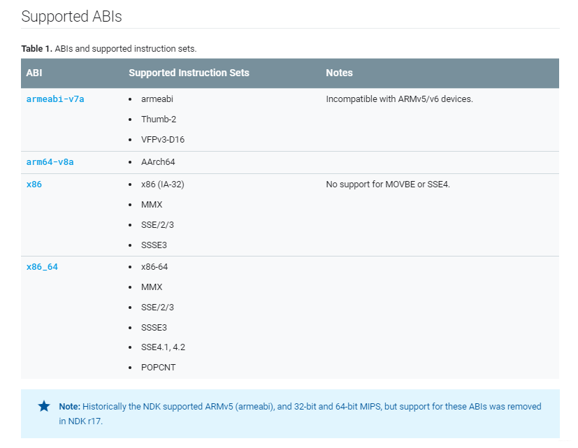This screenshot has height=448, width=578.
Task: Click the ABI column header
Action: coord(34,73)
